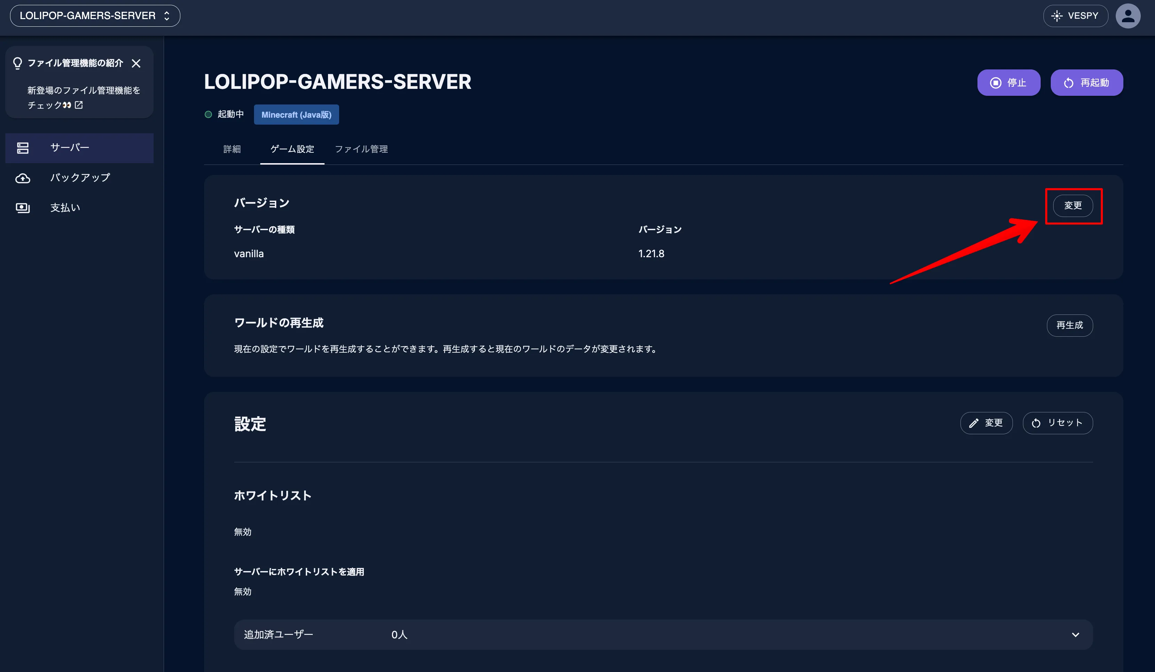
Task: Click the user account avatar icon
Action: (1128, 16)
